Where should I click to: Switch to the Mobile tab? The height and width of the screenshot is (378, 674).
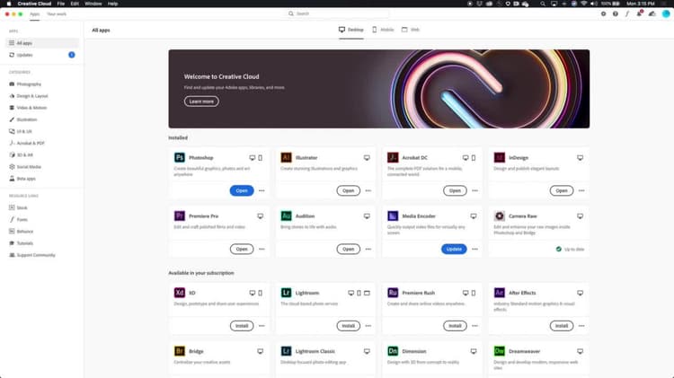click(383, 30)
